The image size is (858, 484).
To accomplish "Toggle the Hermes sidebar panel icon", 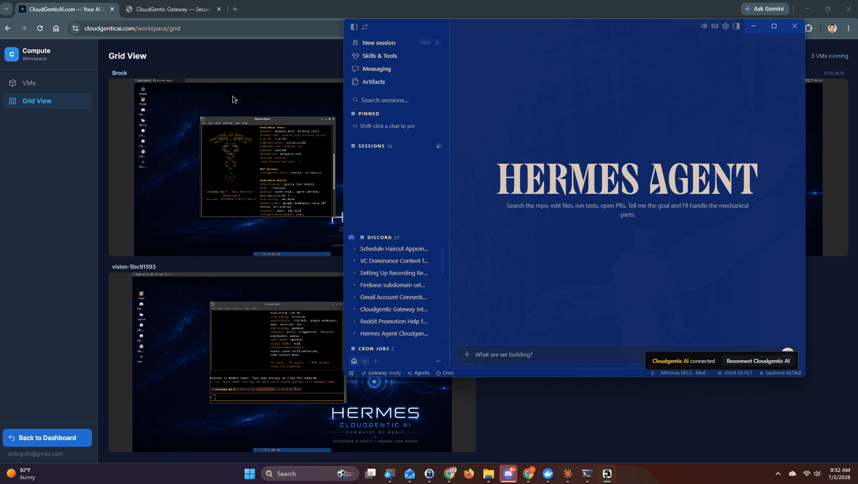I will (x=354, y=27).
